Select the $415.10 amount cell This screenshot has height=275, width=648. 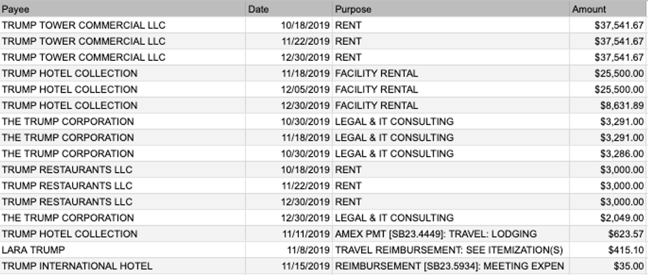pos(608,250)
